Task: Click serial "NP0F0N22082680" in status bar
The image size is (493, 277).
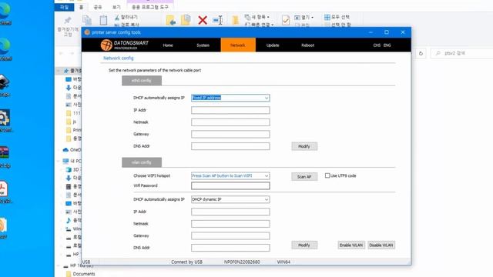Action: coord(242,262)
